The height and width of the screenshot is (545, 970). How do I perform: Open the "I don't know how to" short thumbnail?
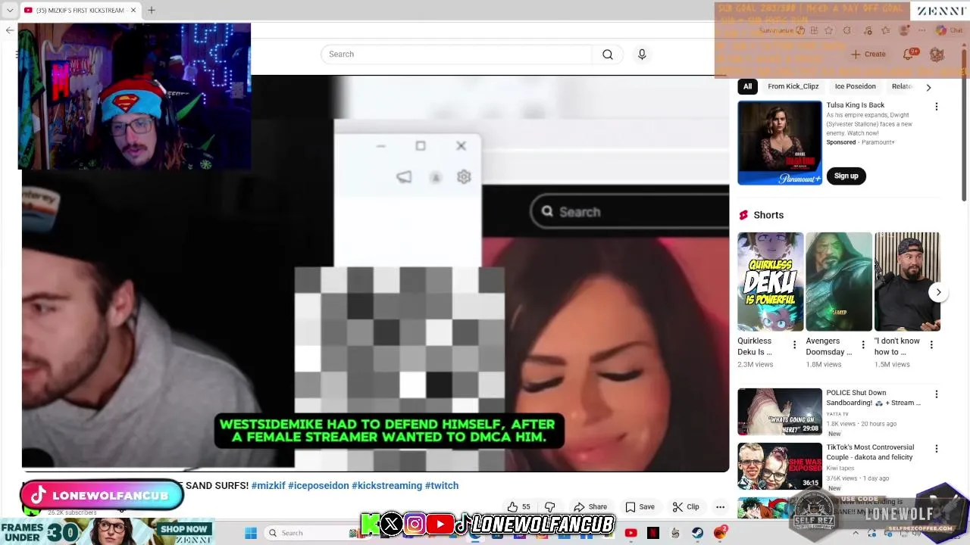point(907,282)
